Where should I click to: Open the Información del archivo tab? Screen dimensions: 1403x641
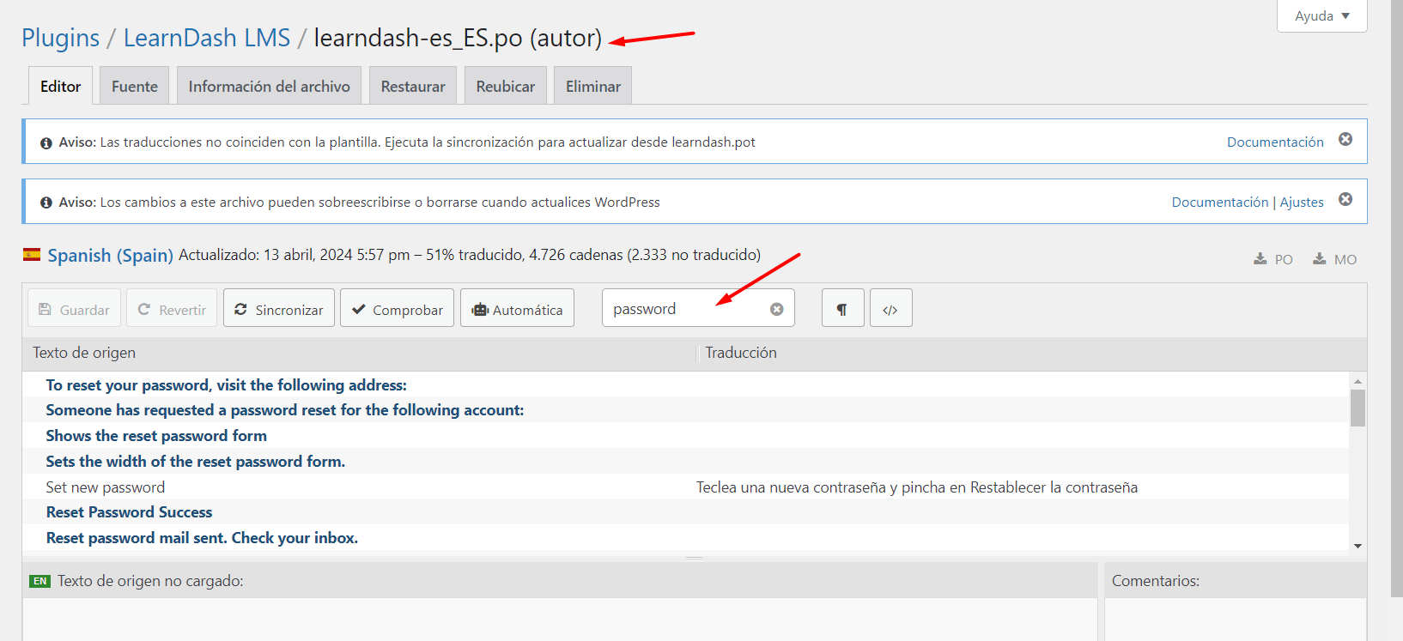pos(269,86)
